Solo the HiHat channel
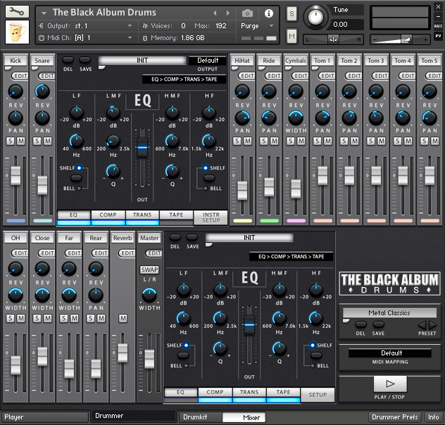445x425 pixels. click(x=237, y=141)
